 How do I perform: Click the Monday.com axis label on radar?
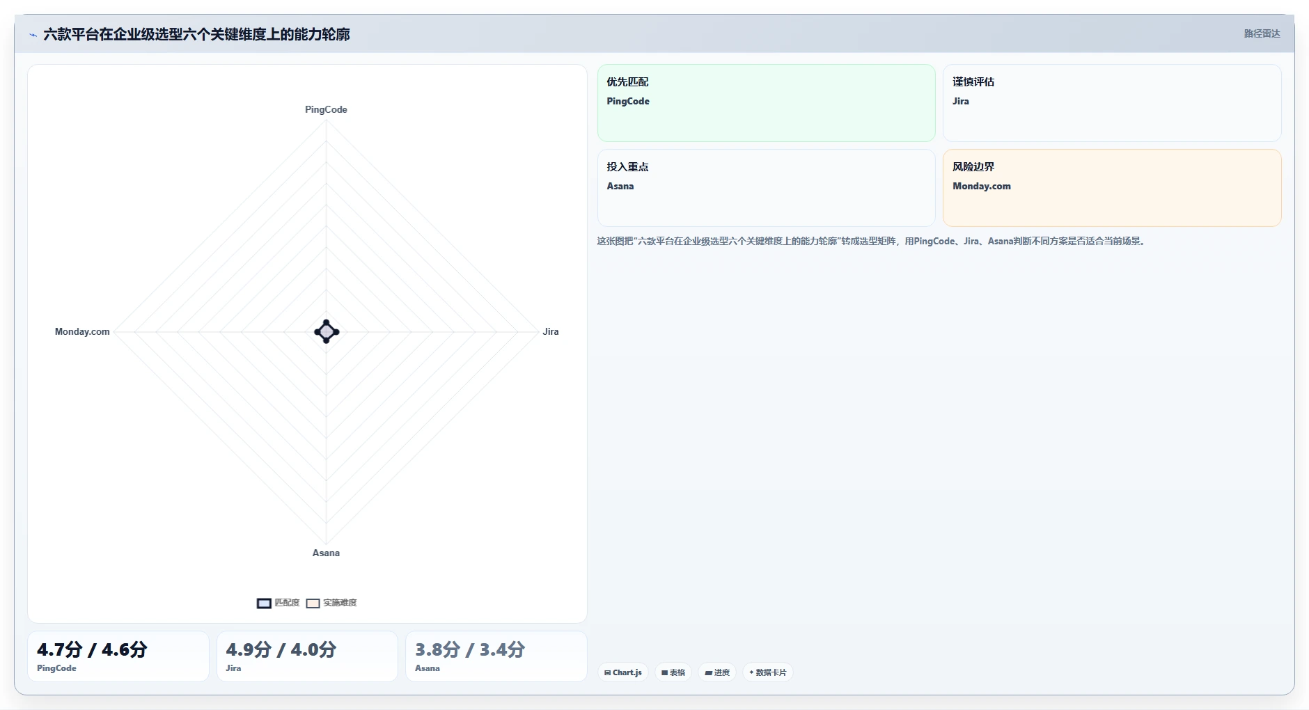pos(82,331)
